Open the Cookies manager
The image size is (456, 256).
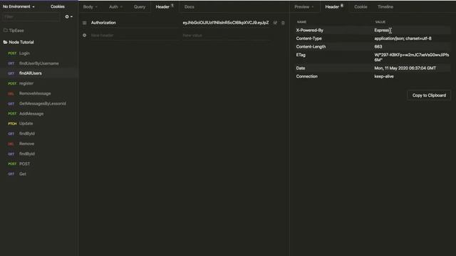click(x=58, y=6)
